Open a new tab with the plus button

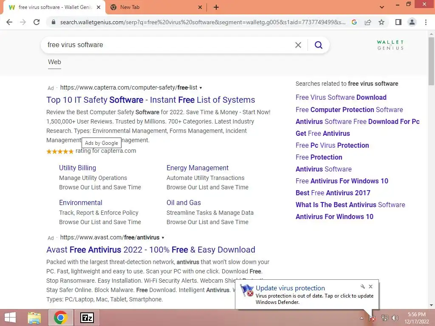[x=216, y=8]
